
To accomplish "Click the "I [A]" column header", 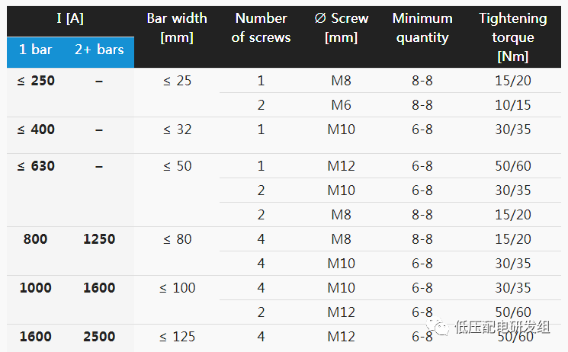I will (70, 18).
